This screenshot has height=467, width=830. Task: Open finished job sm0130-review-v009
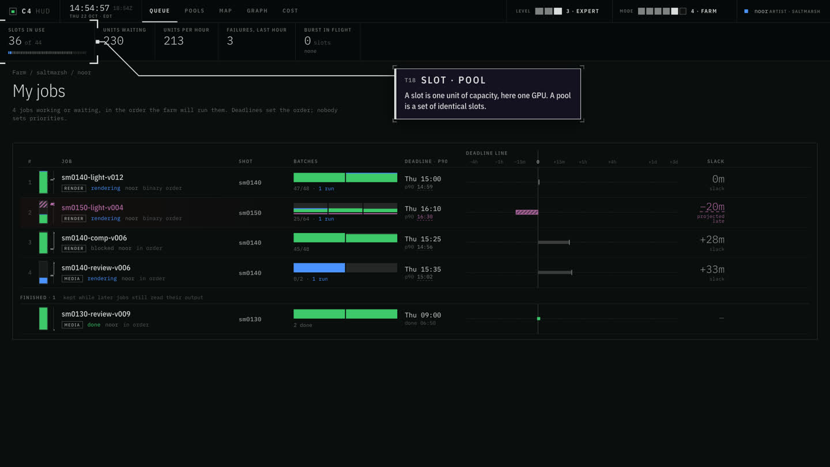click(96, 314)
